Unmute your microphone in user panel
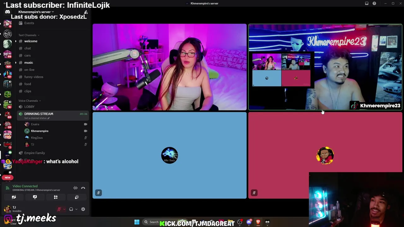 (59, 209)
